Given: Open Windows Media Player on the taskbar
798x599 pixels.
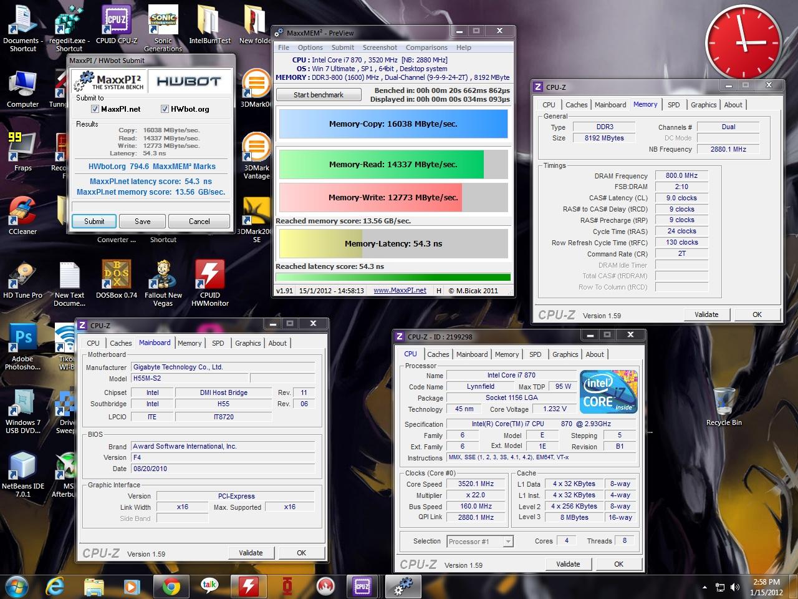Looking at the screenshot, I should coord(132,587).
